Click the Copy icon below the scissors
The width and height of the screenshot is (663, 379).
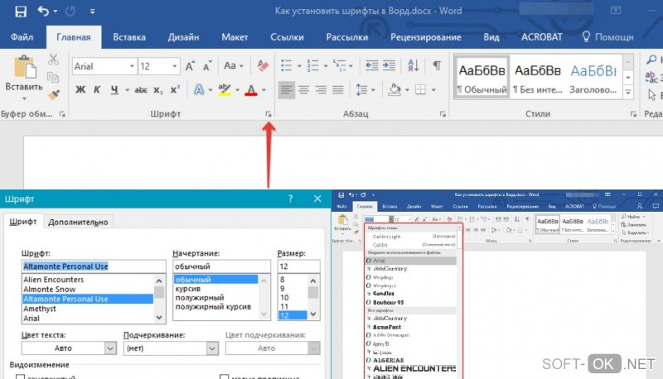(x=53, y=77)
